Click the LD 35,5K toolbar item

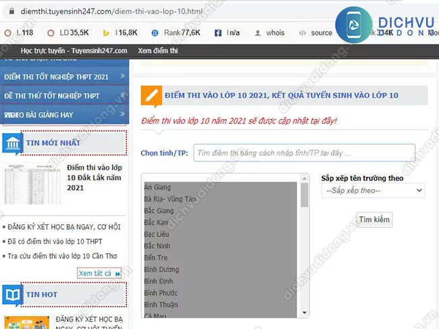click(x=68, y=33)
